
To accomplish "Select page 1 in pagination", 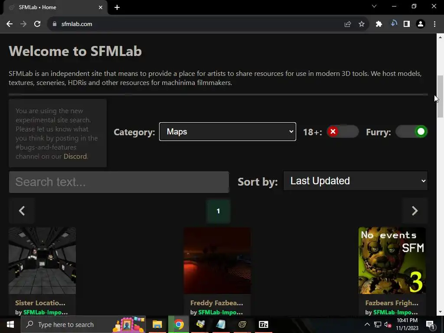I will (218, 211).
